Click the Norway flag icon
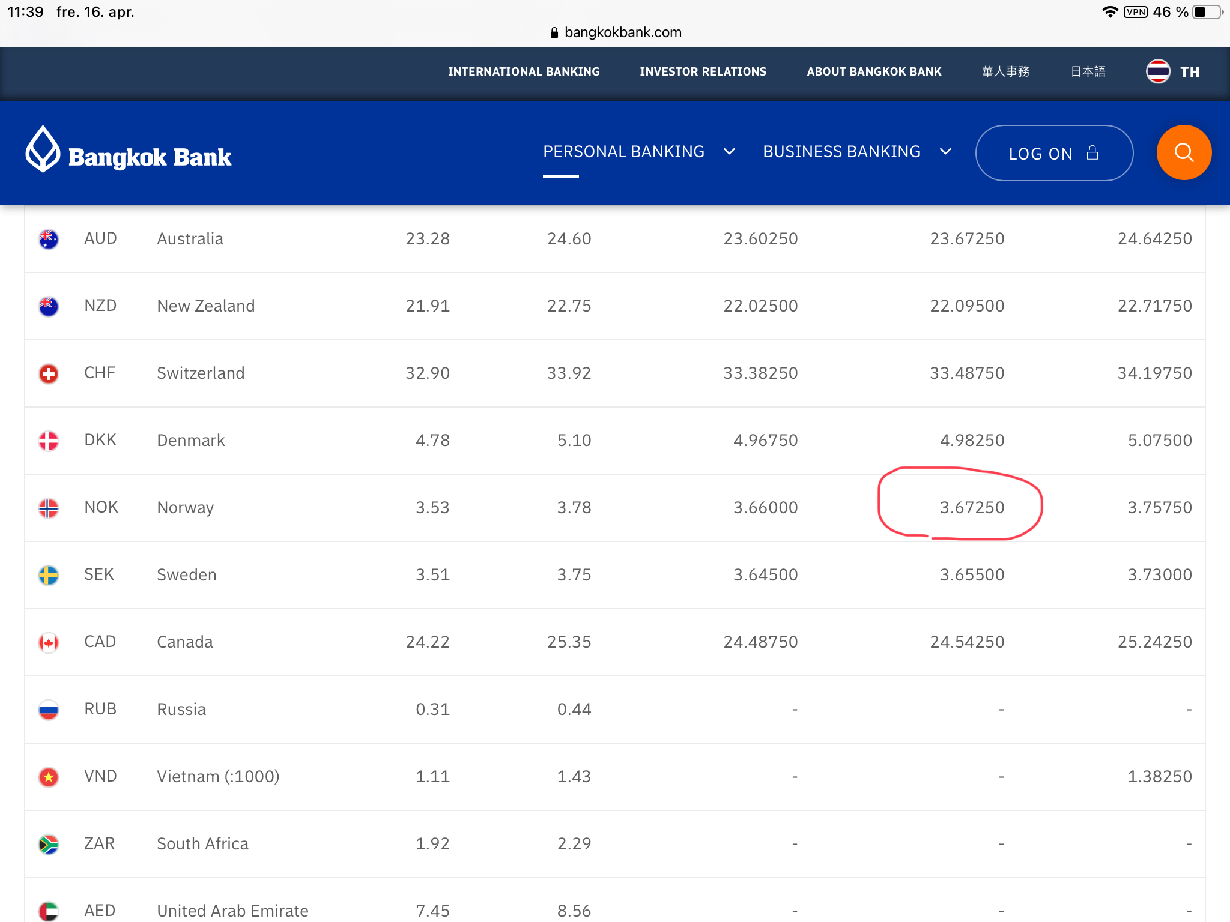Screen dimensions: 1230x922 coord(49,508)
